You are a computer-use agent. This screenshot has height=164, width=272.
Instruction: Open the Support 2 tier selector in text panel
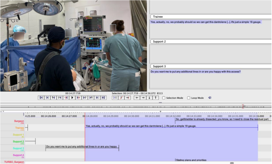[211, 42]
